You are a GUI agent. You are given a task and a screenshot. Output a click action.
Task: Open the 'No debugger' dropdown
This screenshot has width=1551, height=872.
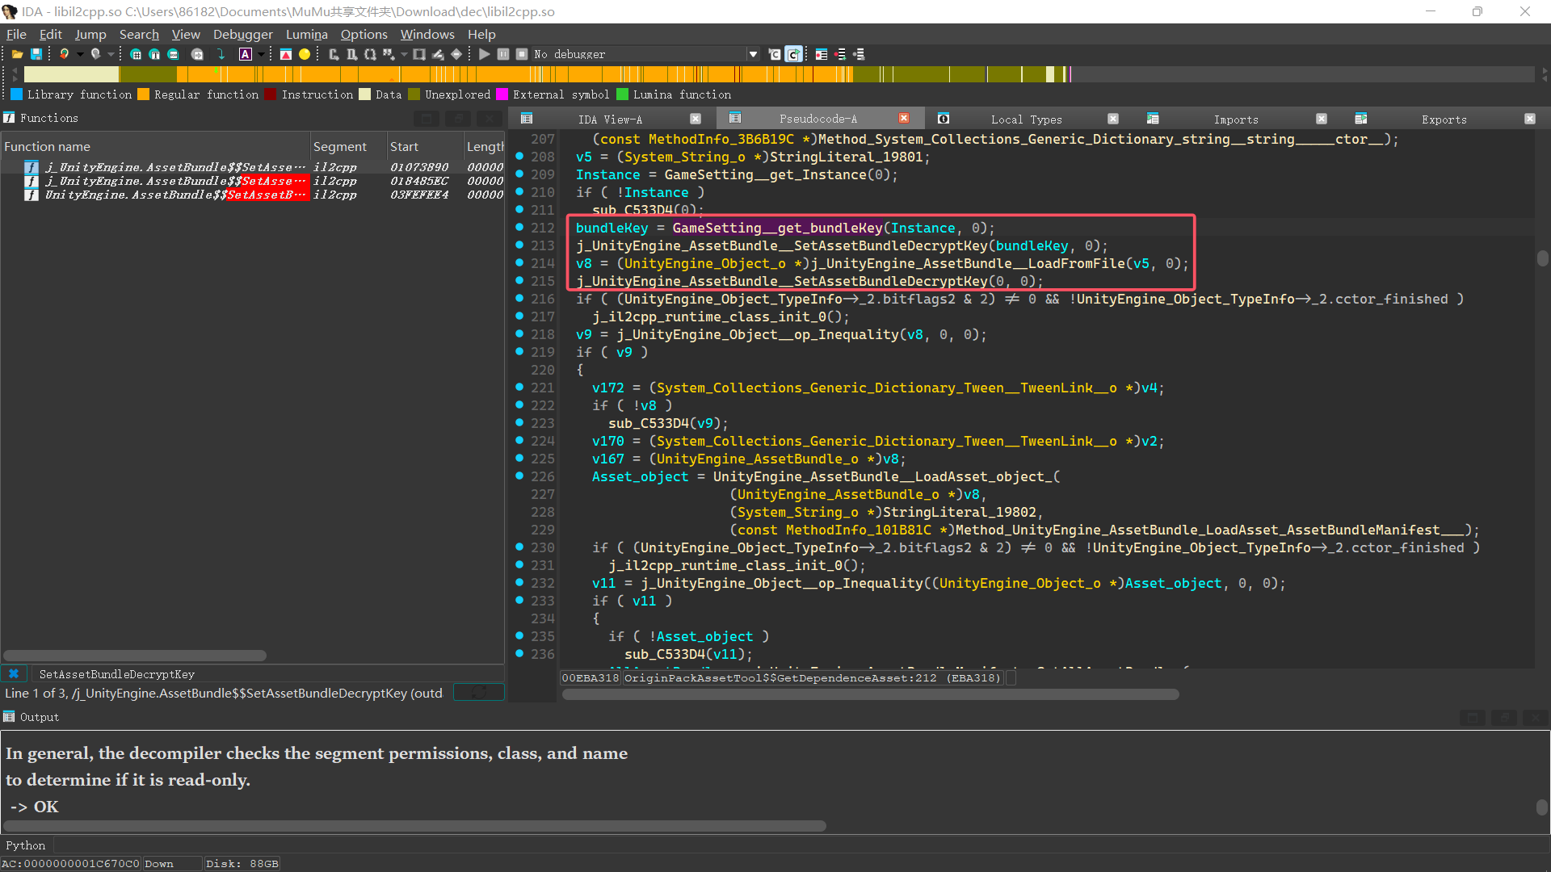coord(753,54)
